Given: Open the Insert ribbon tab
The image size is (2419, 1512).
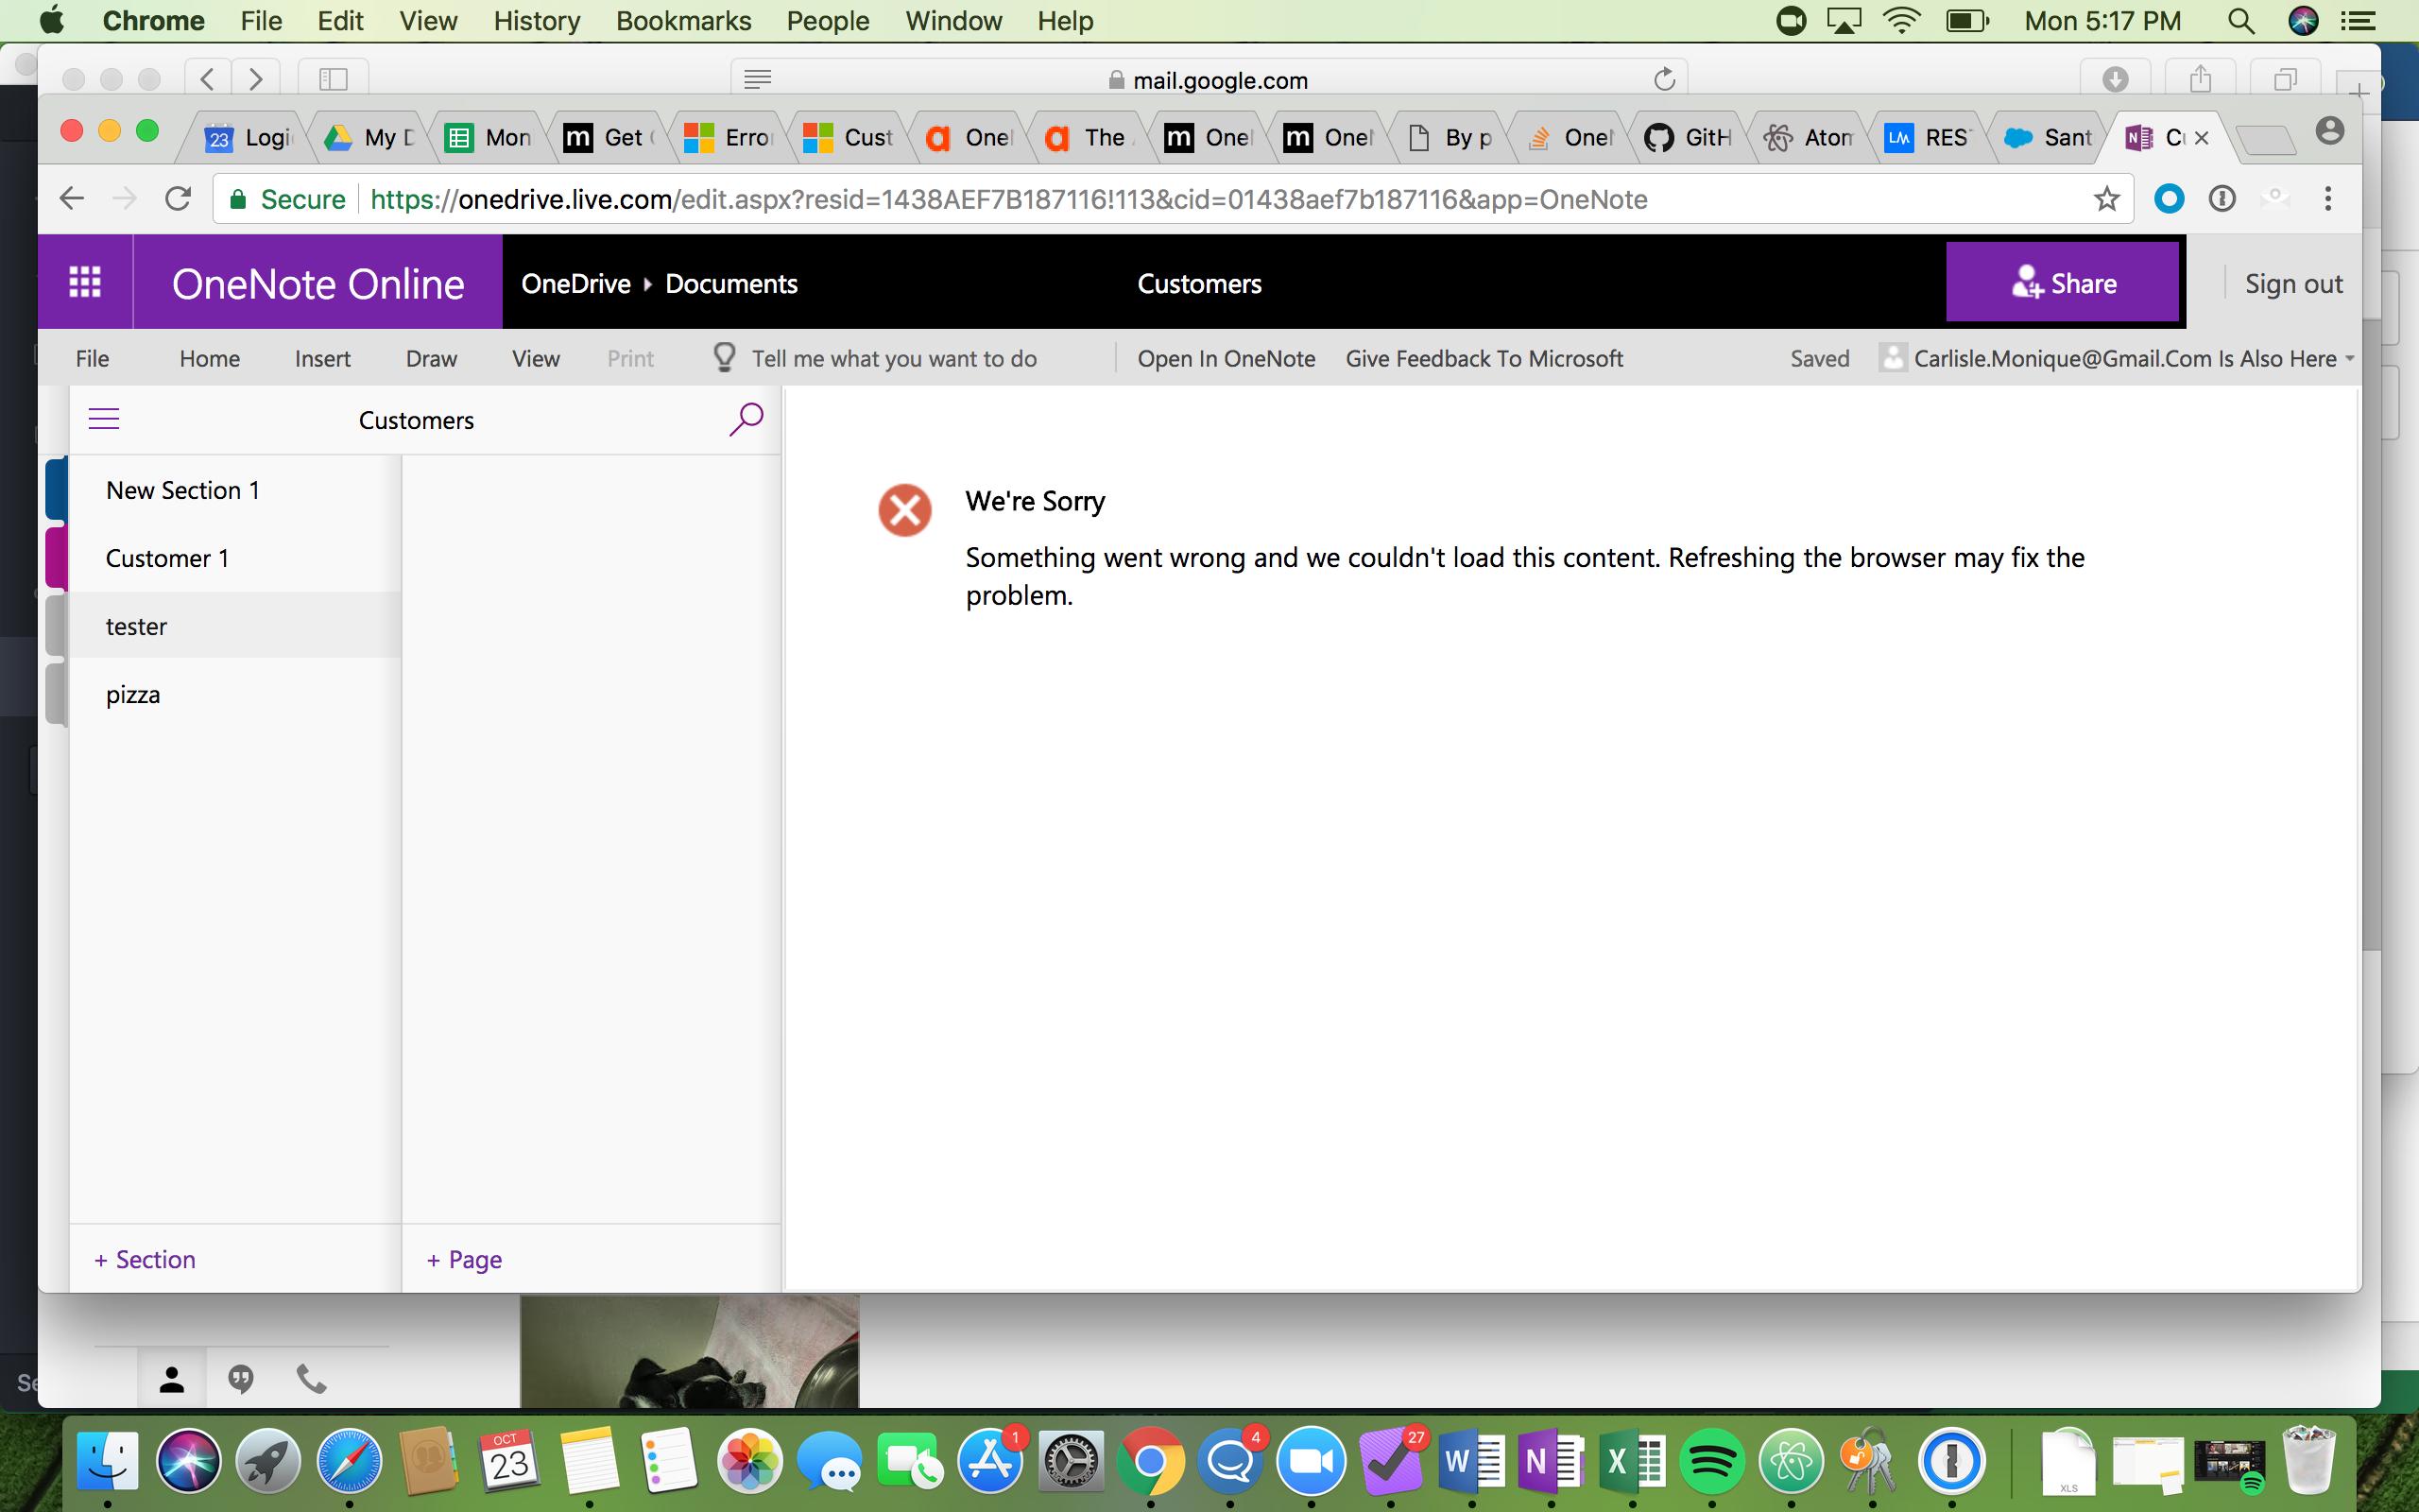Looking at the screenshot, I should click(322, 358).
